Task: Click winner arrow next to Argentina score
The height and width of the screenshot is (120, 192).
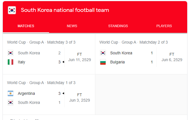Action: pyautogui.click(x=63, y=93)
